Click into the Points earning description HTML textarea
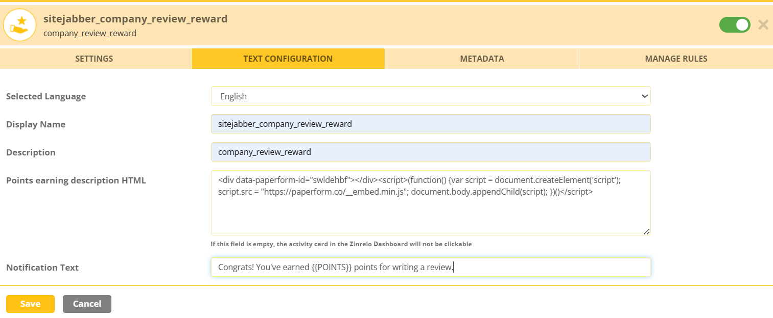The width and height of the screenshot is (773, 318). 431,203
